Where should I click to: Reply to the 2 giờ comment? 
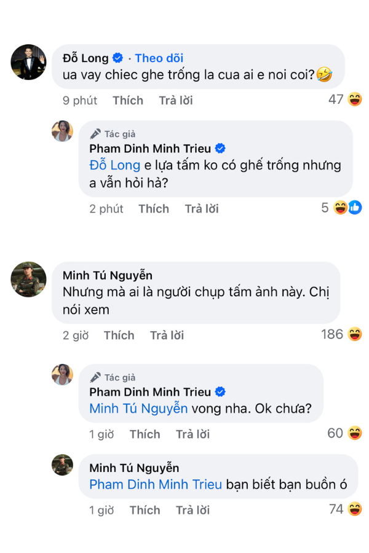click(167, 335)
